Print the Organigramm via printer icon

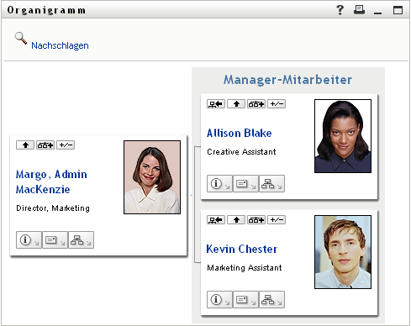[x=359, y=10]
